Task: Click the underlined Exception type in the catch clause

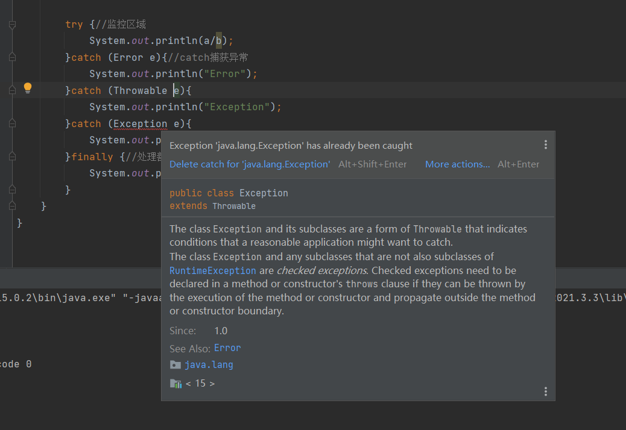Action: click(x=141, y=123)
